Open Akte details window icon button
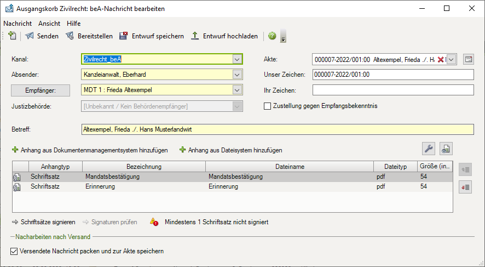 [x=469, y=59]
